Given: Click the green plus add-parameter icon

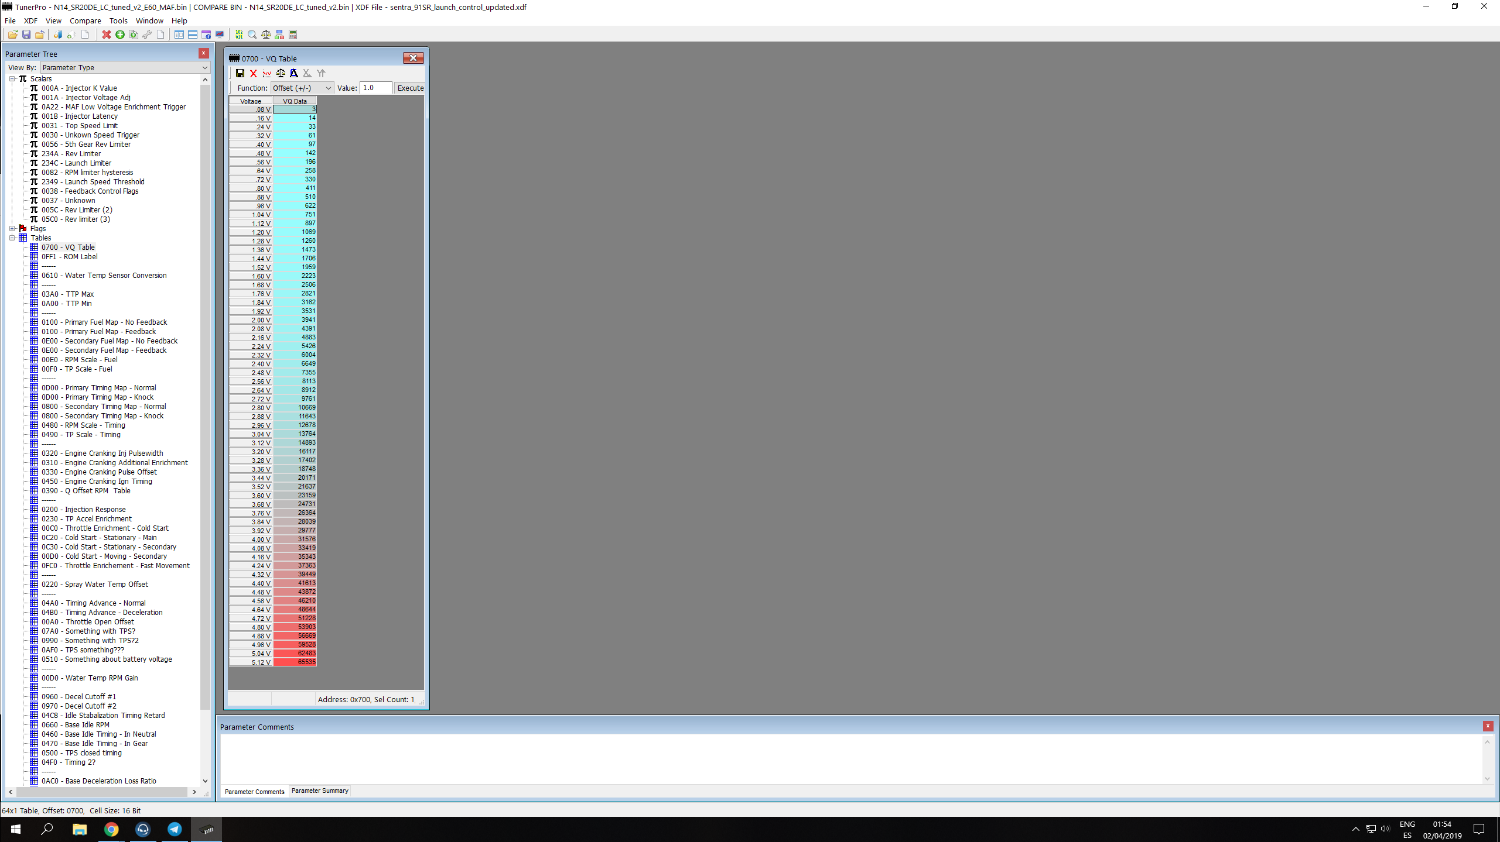Looking at the screenshot, I should [120, 35].
